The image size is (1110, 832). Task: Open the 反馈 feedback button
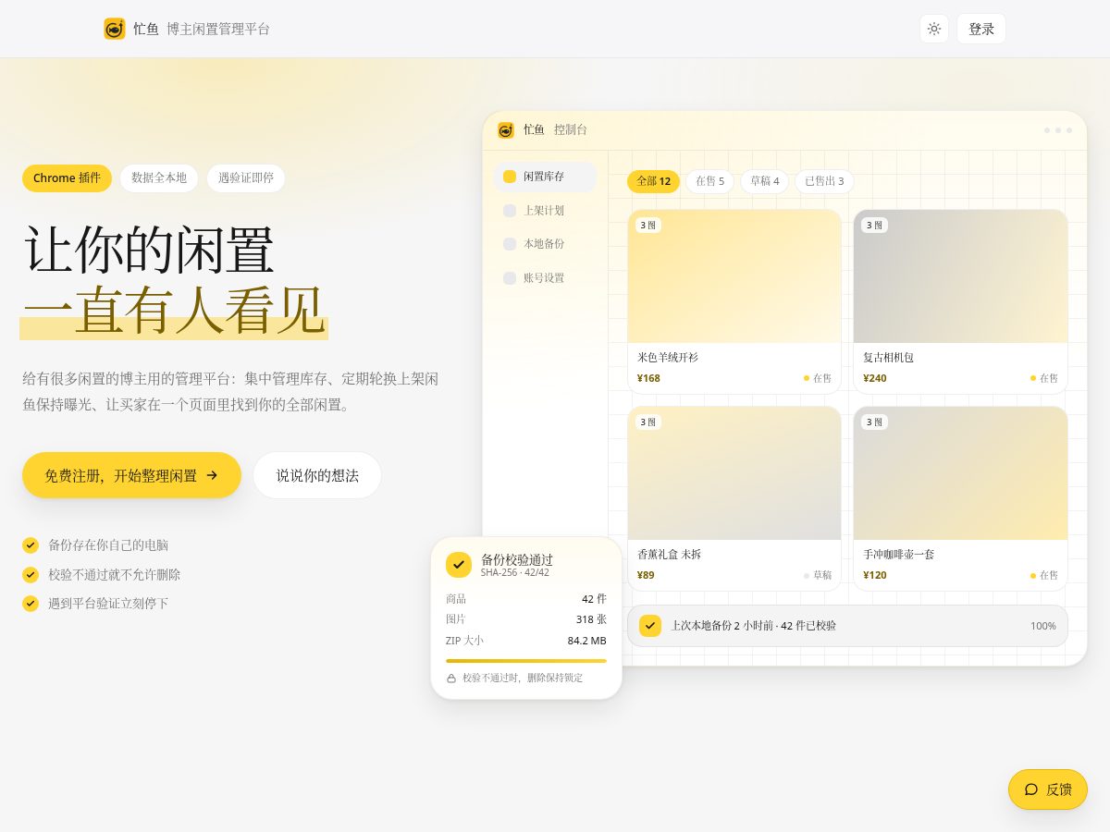(x=1048, y=789)
